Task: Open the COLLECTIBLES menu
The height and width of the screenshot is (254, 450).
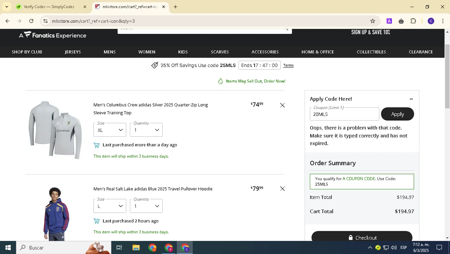Action: coord(371,52)
